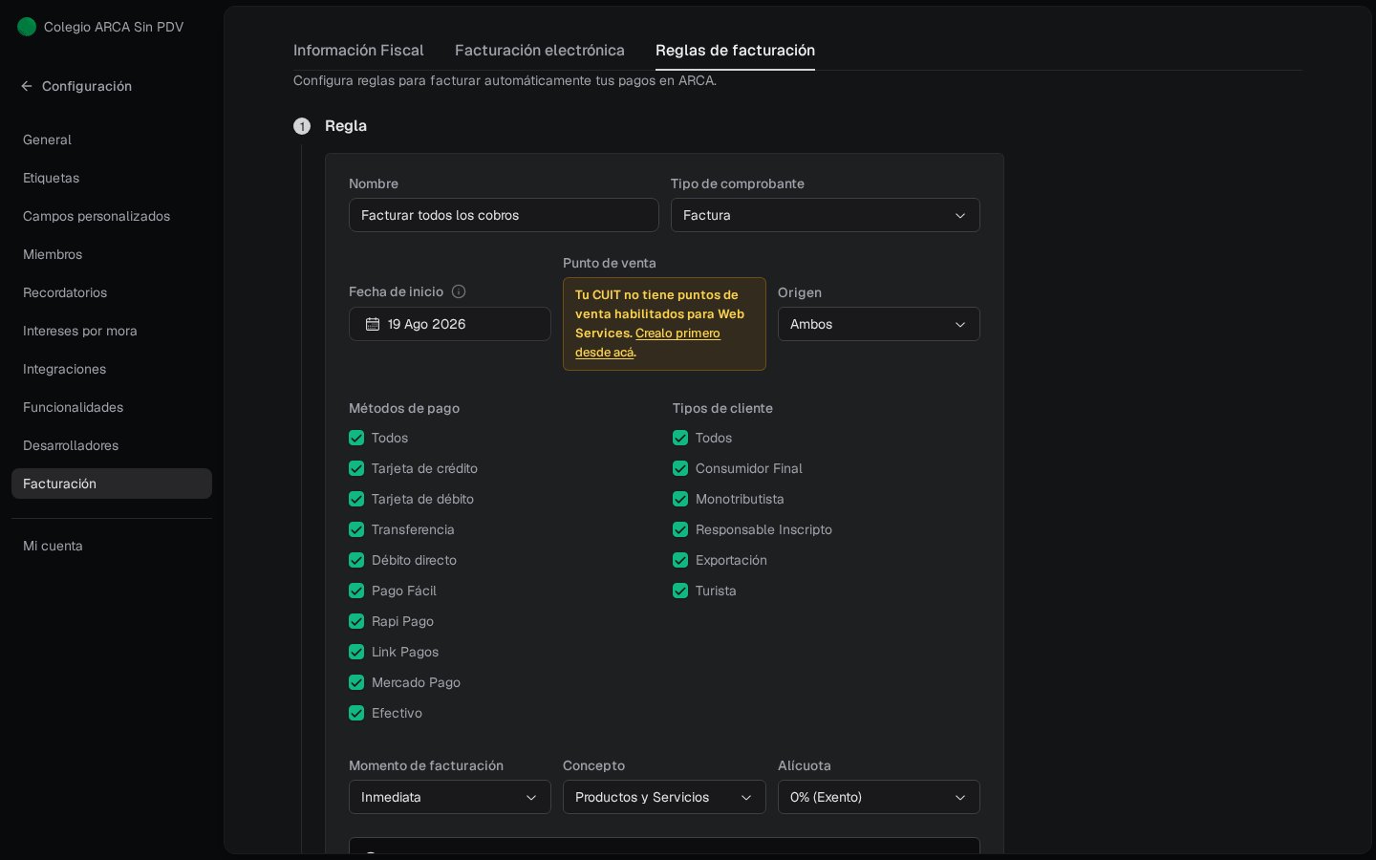Toggle the Mercado Pago checkbox

(356, 682)
